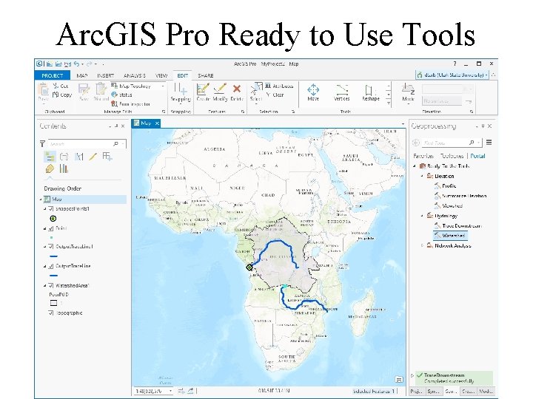Switch to the INSERT ribbon tab
The image size is (533, 399).
[105, 75]
